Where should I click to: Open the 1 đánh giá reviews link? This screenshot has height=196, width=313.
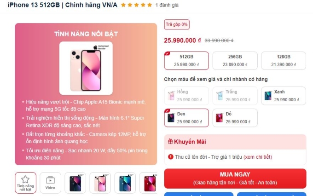[167, 5]
